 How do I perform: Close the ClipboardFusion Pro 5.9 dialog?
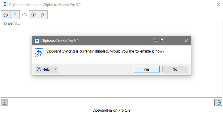tap(186, 41)
